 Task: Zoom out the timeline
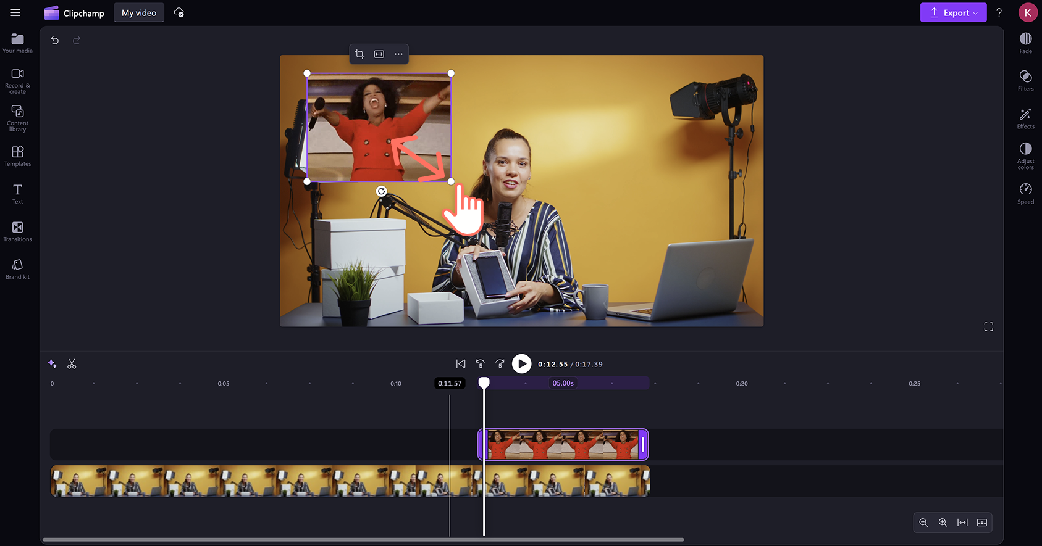tap(923, 523)
